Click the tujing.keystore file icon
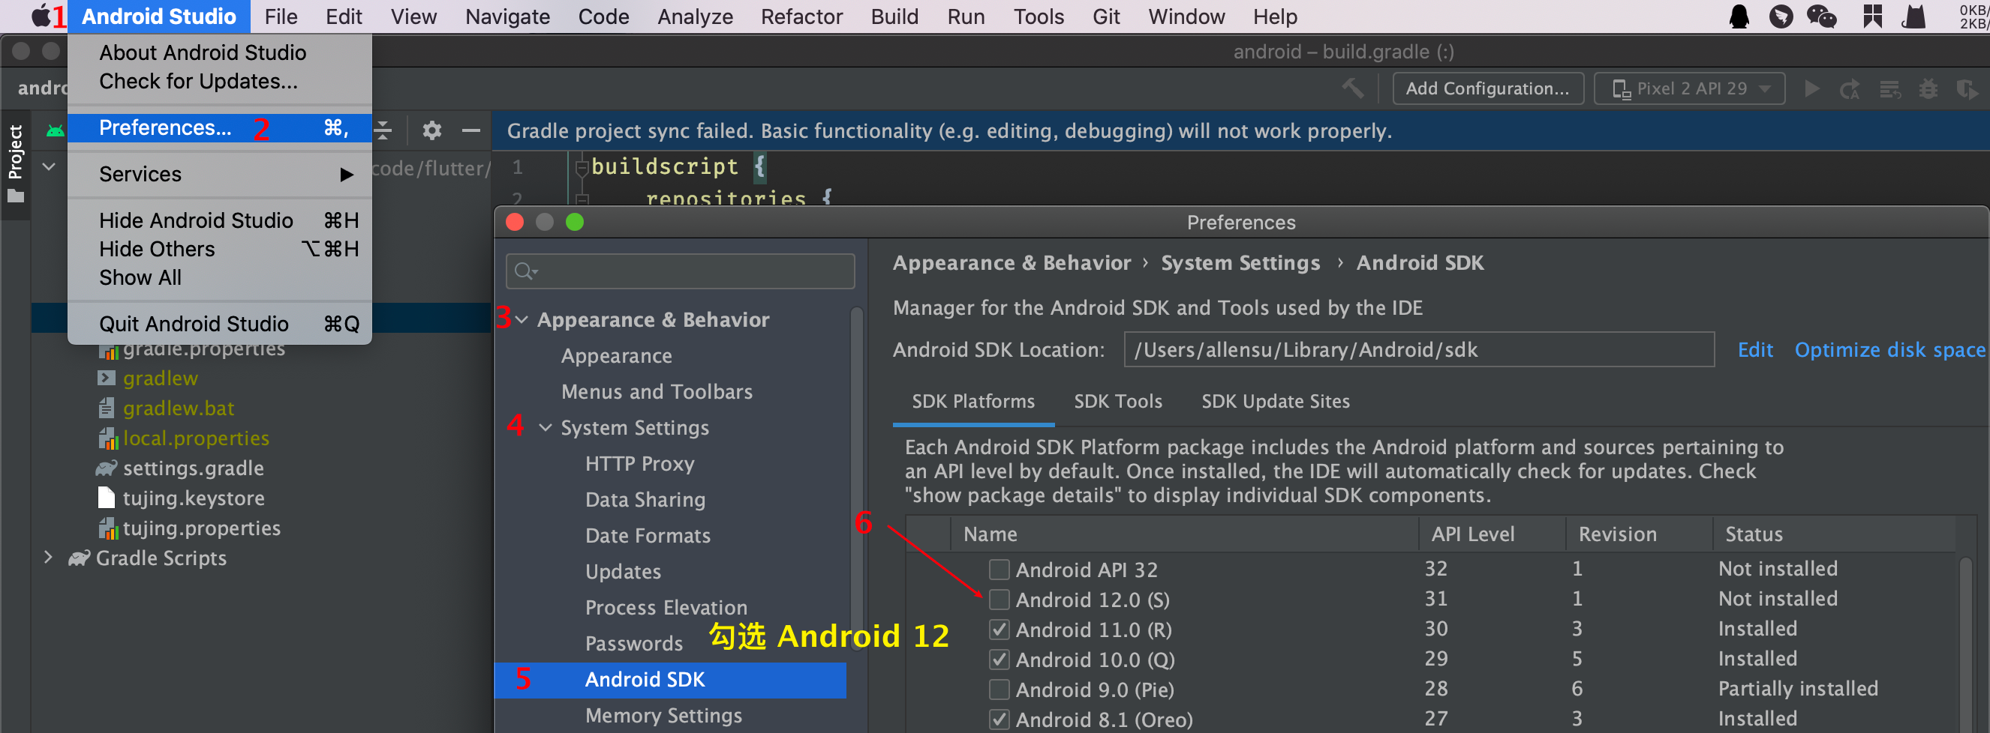Image resolution: width=1990 pixels, height=733 pixels. coord(107,498)
